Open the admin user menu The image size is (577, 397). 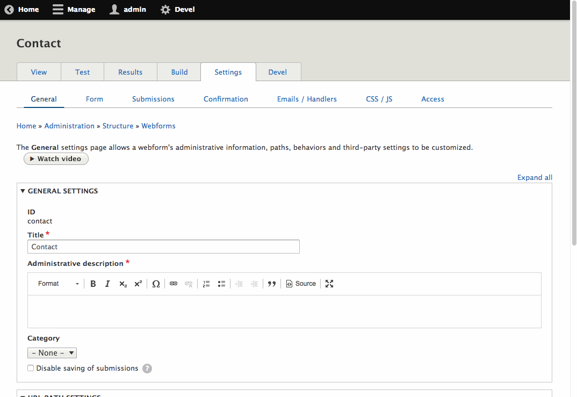coord(128,10)
